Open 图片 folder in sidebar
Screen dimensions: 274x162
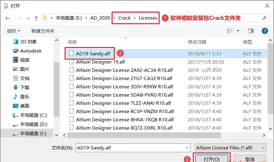click(21, 69)
